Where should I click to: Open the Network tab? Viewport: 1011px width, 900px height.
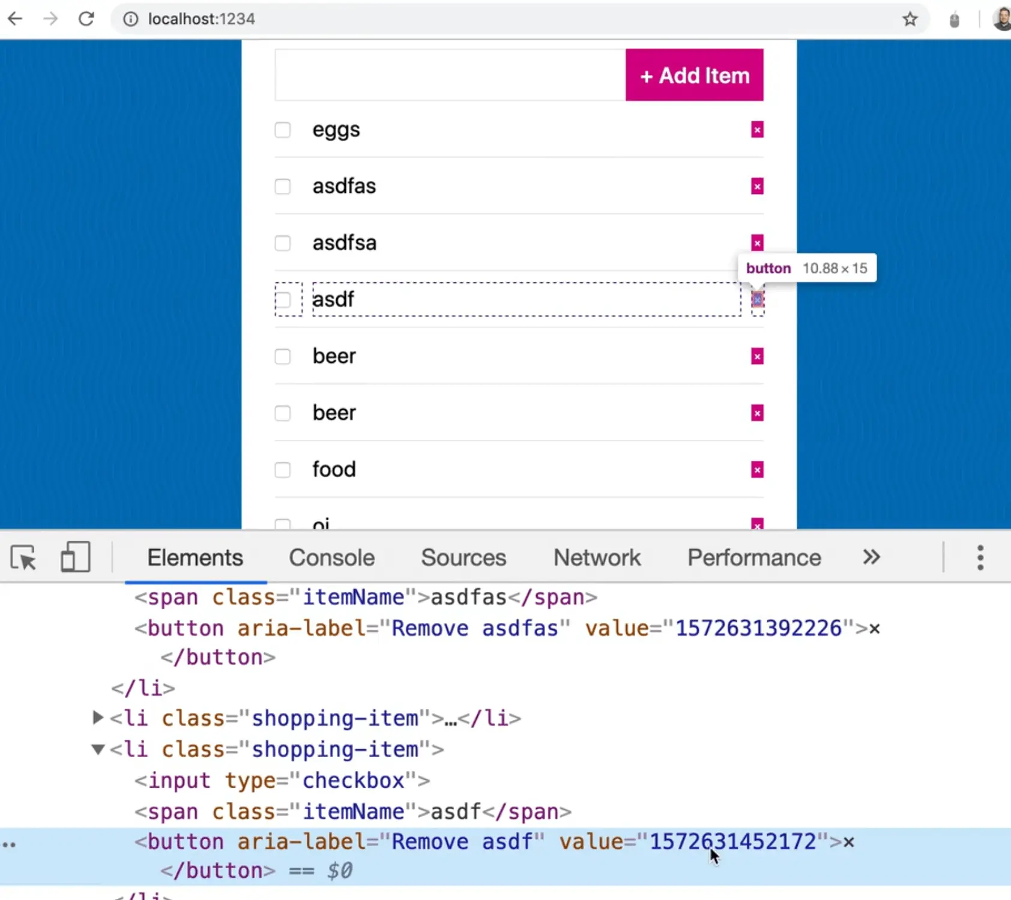click(x=597, y=558)
